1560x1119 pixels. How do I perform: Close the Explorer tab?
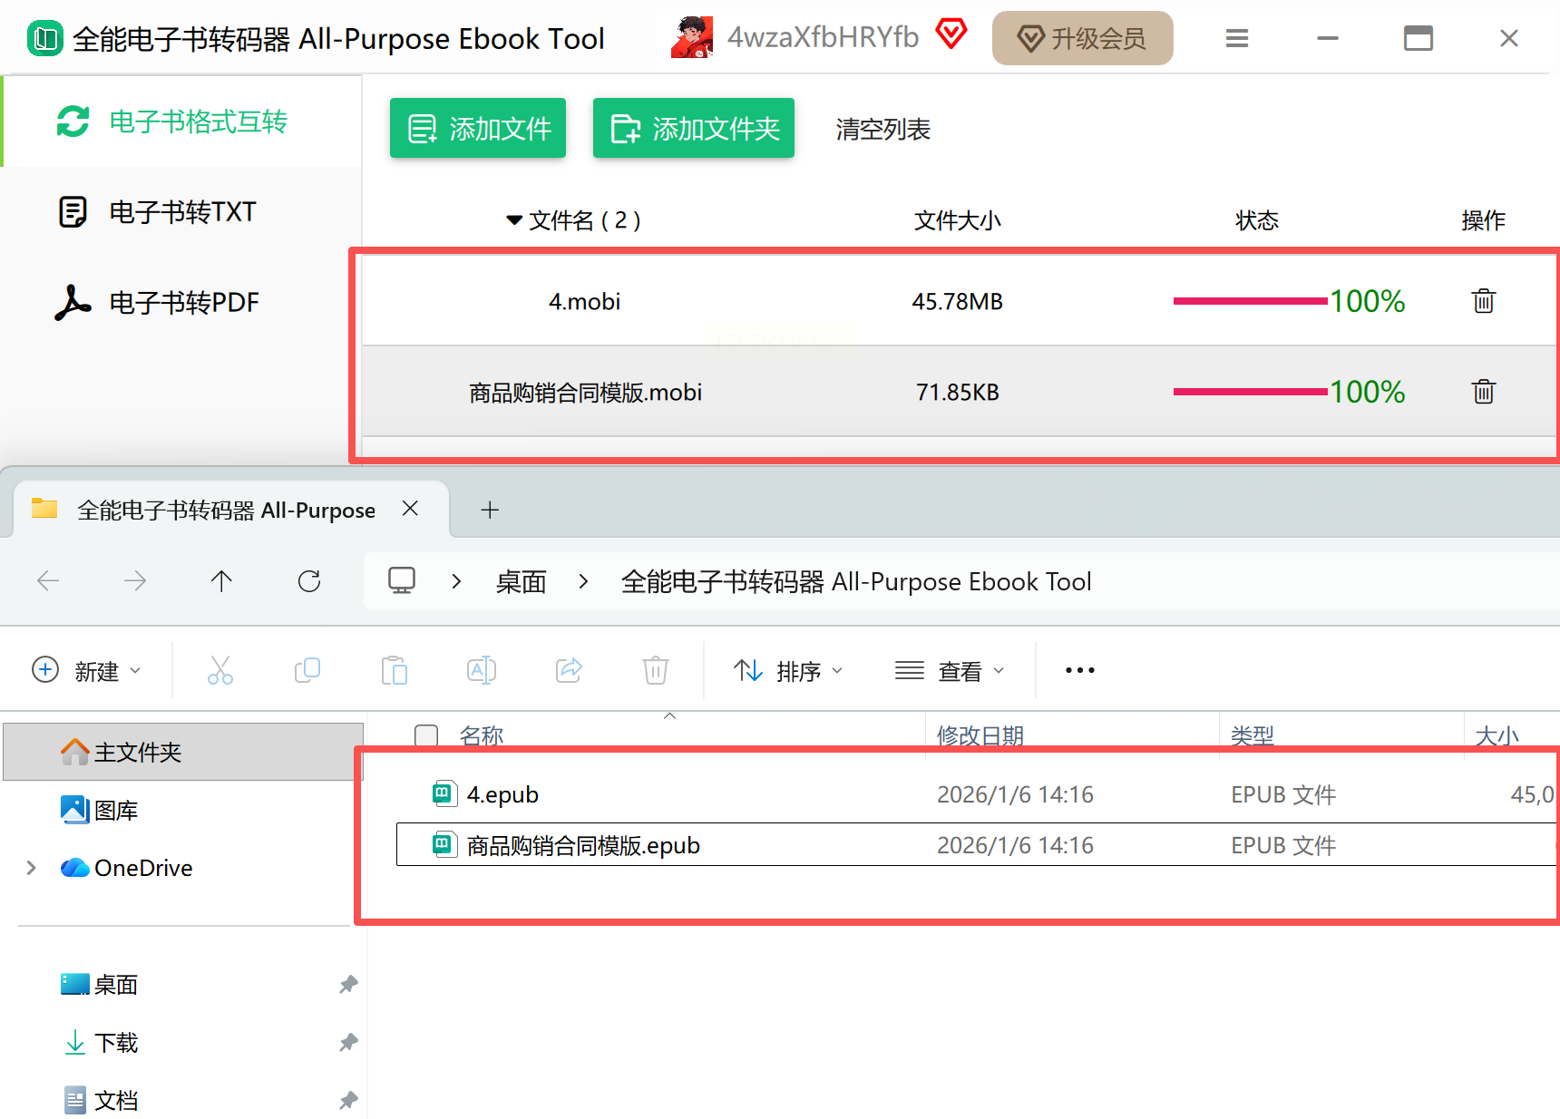point(410,509)
